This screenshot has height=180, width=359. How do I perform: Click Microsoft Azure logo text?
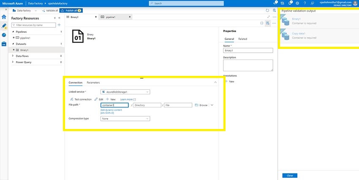[12, 3]
